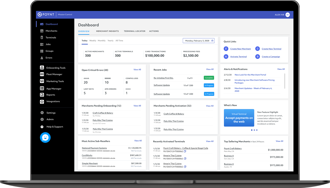Open the Re-initialize First DLL job

(x=164, y=78)
